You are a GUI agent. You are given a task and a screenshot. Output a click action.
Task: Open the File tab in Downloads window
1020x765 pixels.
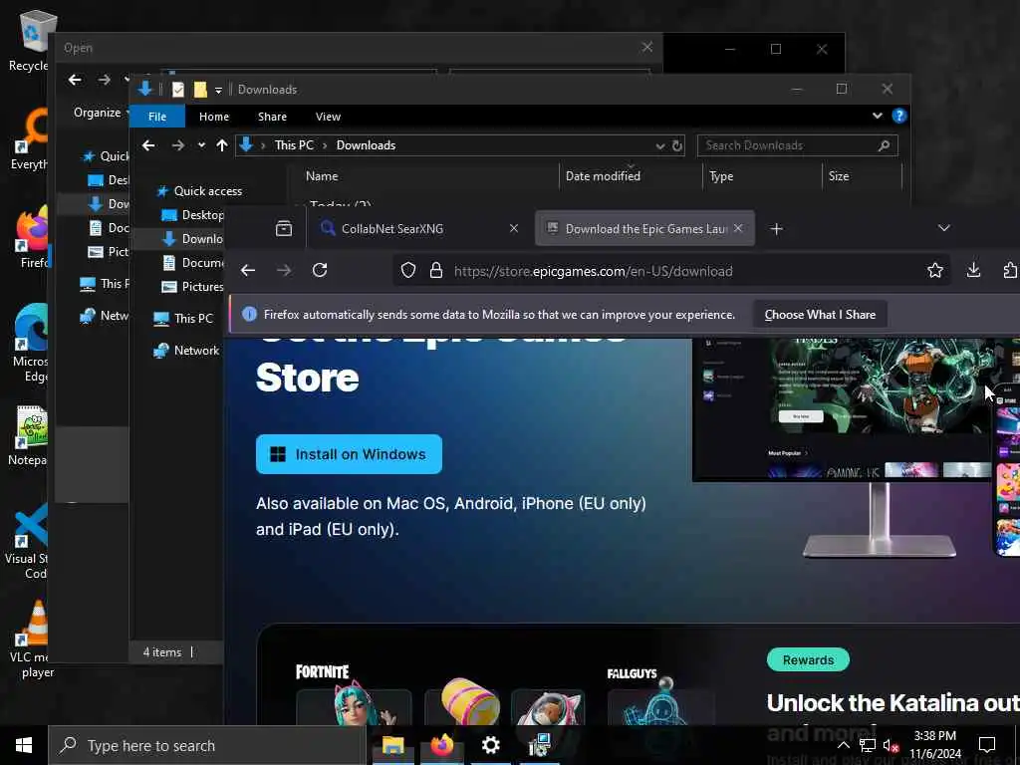[x=157, y=117]
